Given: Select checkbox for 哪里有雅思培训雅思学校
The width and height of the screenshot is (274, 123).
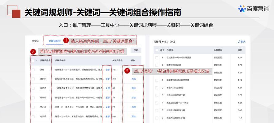Looking at the screenshot, I should point(157,80).
